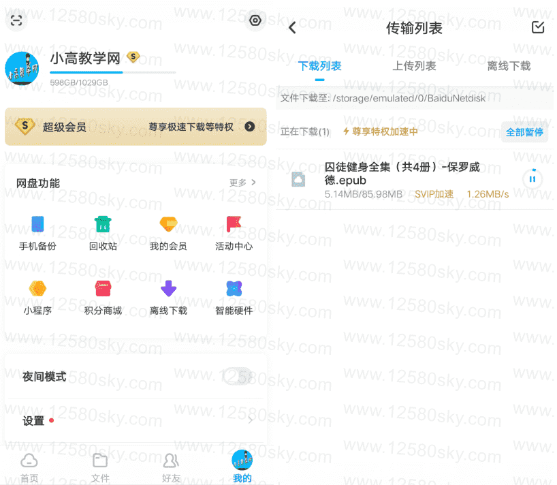The width and height of the screenshot is (557, 485).
Task: Open the 超级会员 banner
Action: pyautogui.click(x=136, y=127)
